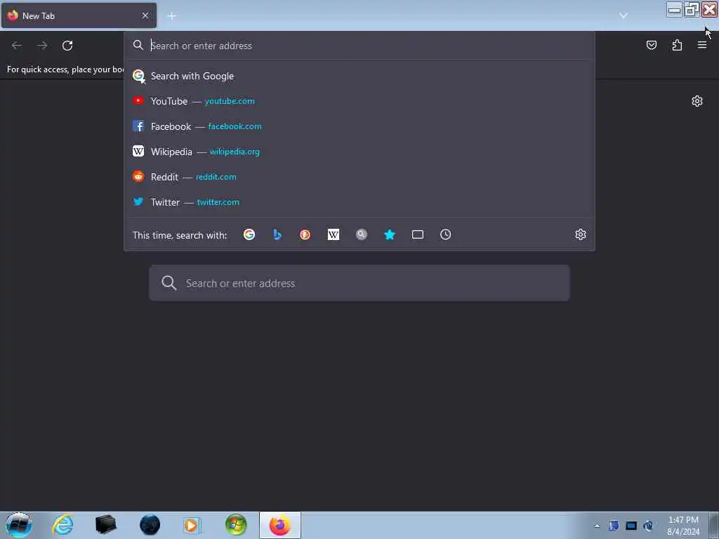
Task: Select the New Tab tab
Action: tap(79, 15)
